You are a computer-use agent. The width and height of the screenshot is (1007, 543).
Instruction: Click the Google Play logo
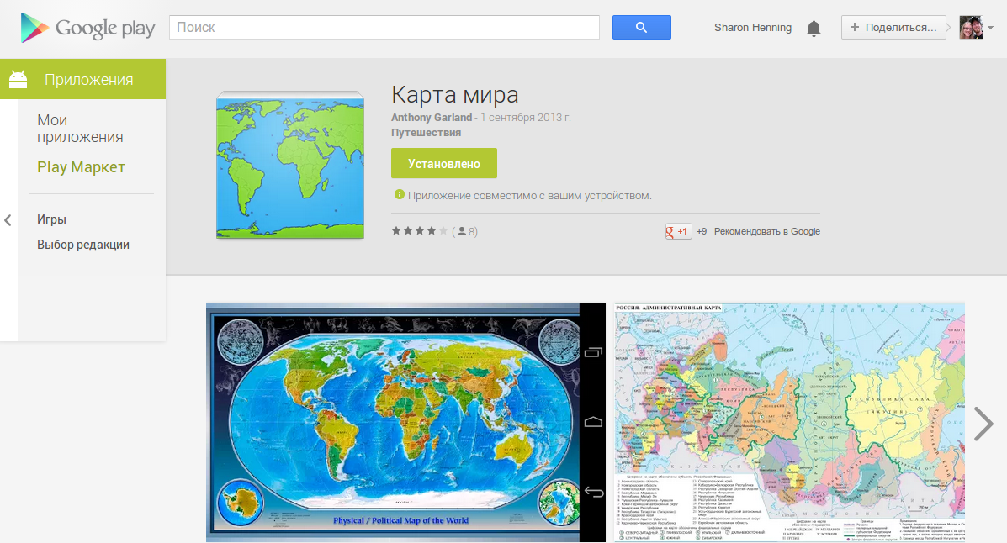click(88, 28)
